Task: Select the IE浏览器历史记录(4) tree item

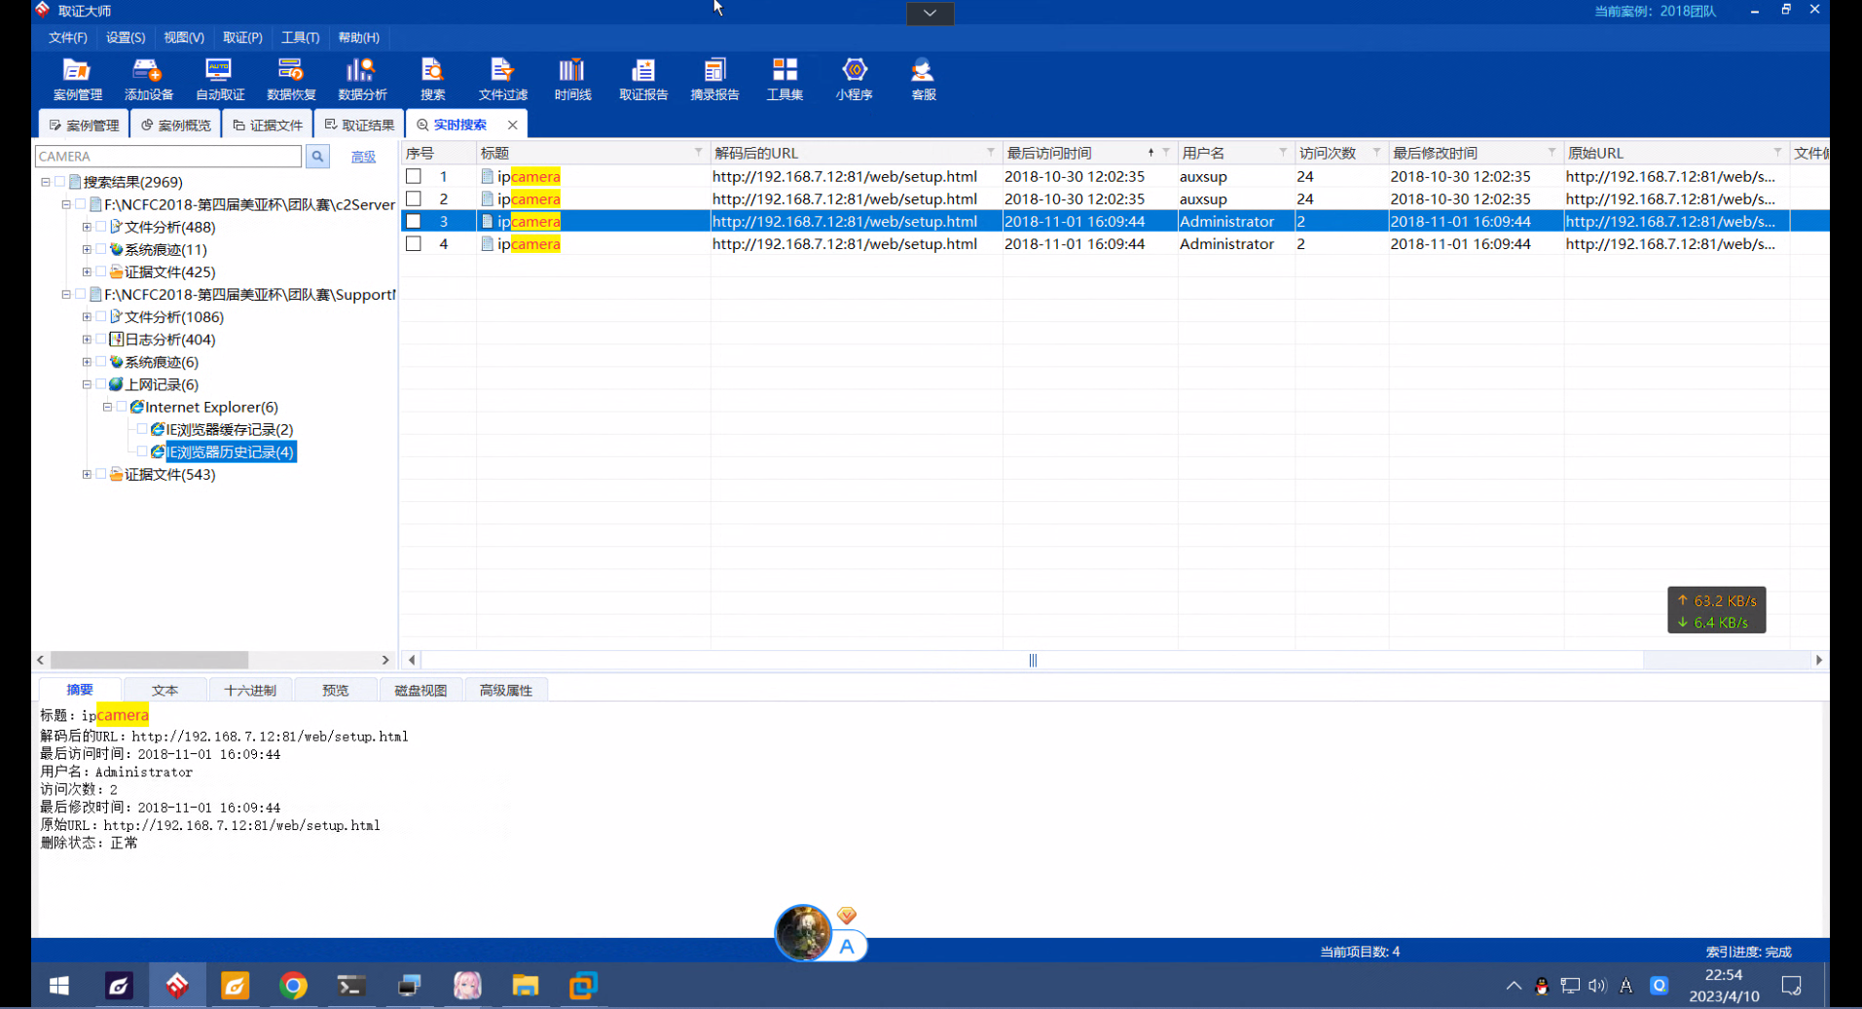Action: 230,451
